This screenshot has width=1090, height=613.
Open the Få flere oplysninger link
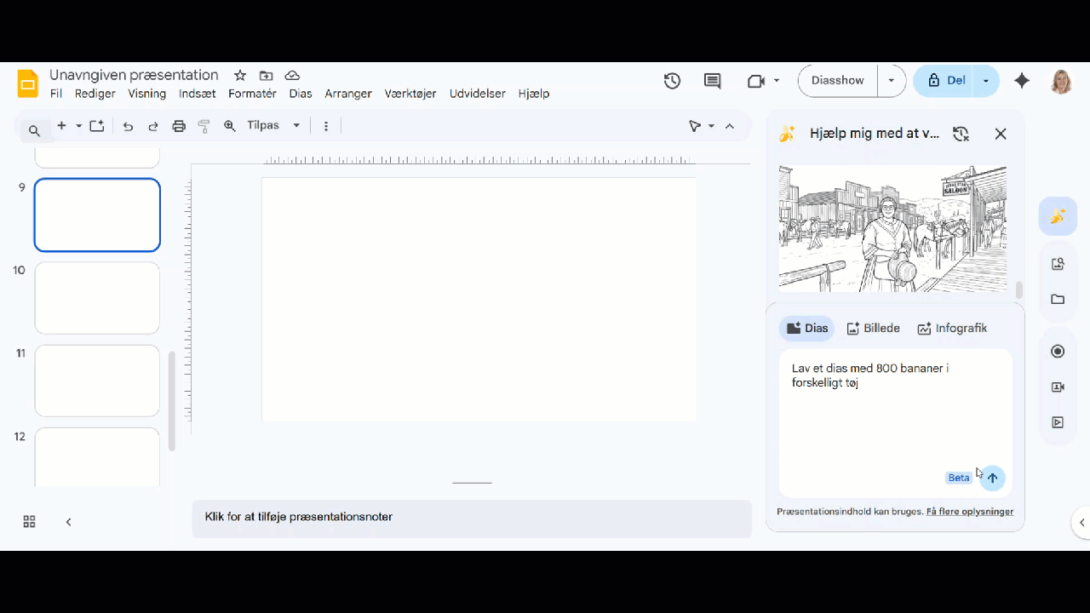pyautogui.click(x=969, y=512)
